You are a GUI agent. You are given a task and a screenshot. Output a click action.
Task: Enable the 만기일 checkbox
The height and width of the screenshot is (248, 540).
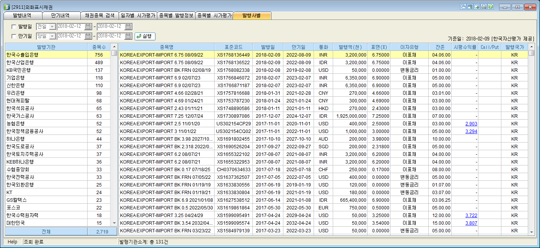tap(14, 37)
